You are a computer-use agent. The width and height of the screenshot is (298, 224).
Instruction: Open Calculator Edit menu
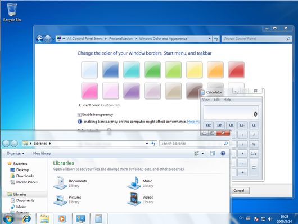216,100
